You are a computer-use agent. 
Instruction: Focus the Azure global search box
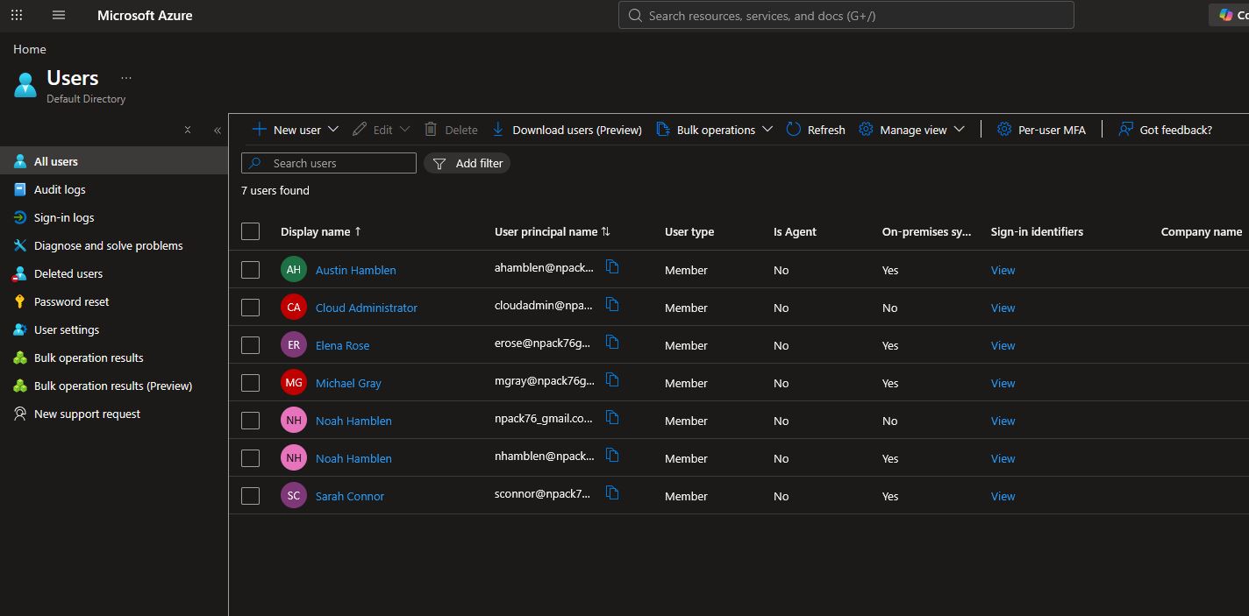point(846,15)
